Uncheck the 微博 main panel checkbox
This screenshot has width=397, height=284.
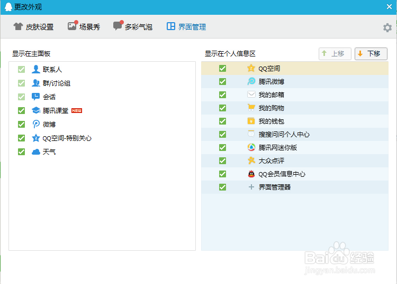22,124
